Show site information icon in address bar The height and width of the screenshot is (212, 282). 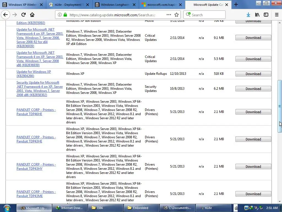coord(60,15)
